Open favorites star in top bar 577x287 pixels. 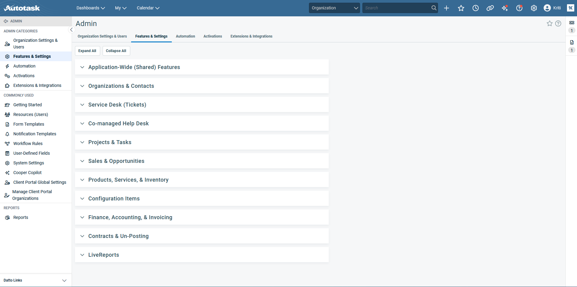click(461, 8)
